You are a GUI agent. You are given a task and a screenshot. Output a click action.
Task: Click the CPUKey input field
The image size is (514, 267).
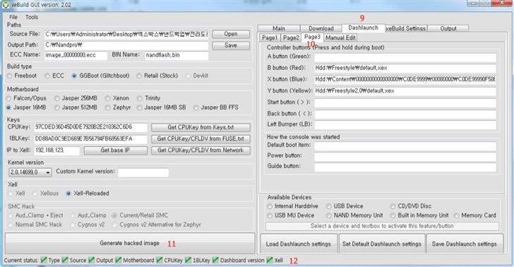(x=90, y=127)
